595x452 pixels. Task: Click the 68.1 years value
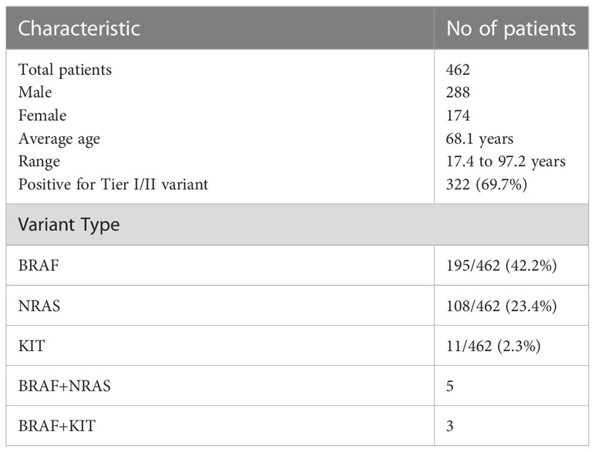pos(479,139)
